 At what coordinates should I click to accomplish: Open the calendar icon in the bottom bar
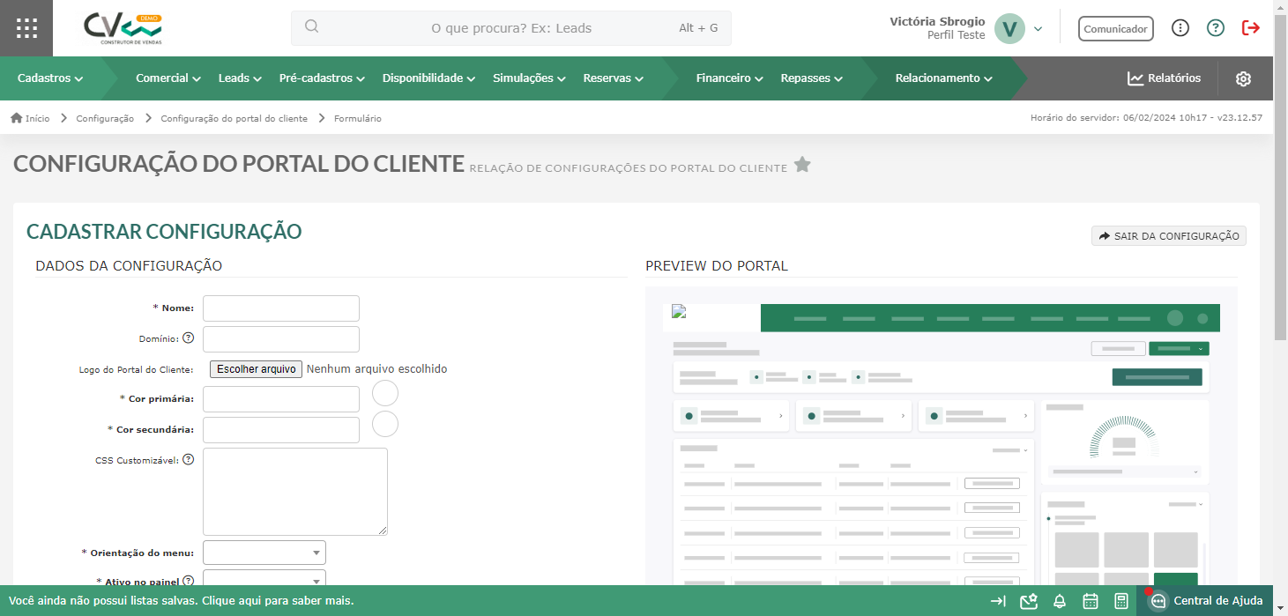[1091, 601]
